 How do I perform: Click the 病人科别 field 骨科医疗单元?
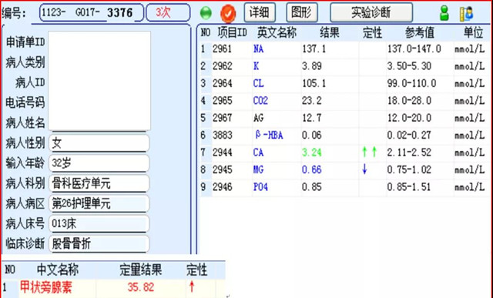[99, 183]
